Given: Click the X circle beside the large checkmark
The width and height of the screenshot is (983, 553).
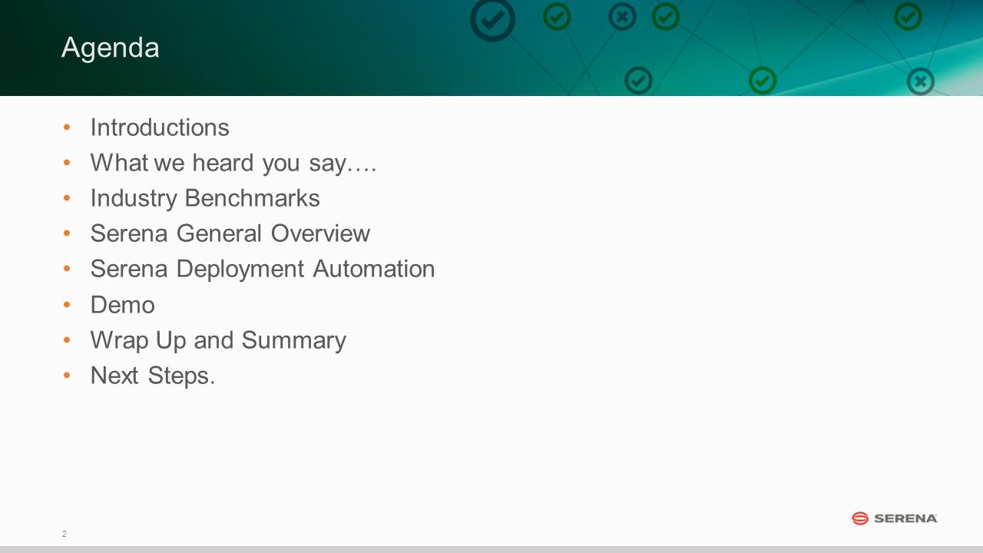Looking at the screenshot, I should tap(622, 16).
